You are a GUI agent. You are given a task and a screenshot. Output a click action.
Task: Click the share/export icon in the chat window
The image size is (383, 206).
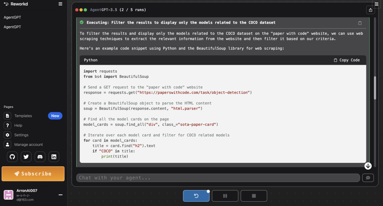[371, 10]
